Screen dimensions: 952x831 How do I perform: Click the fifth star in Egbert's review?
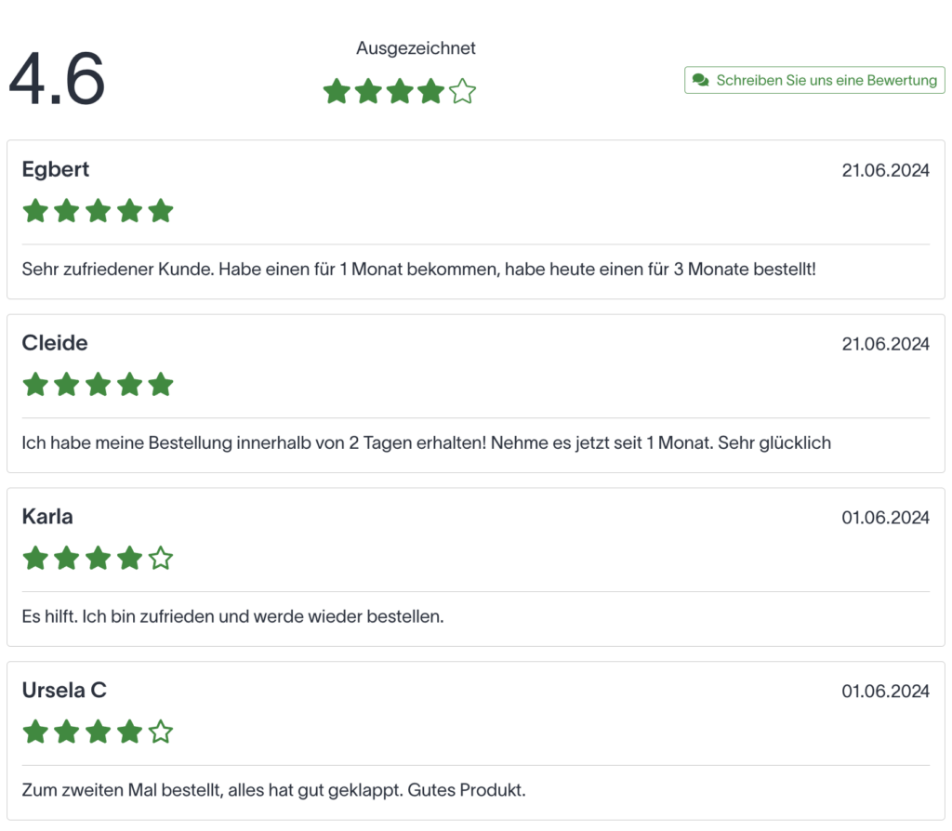pos(161,211)
